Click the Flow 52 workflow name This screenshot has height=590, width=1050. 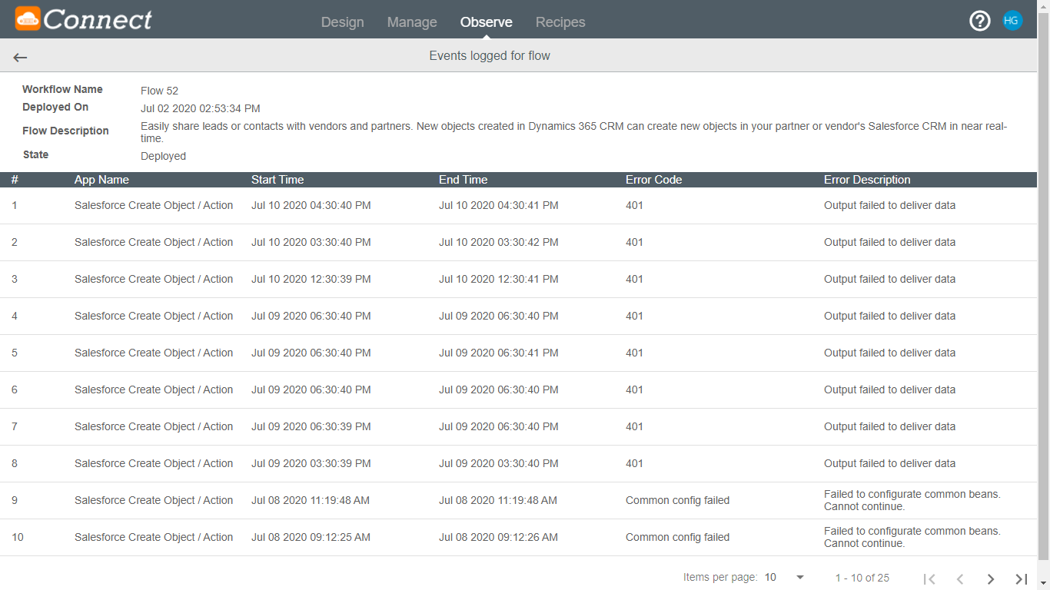point(159,91)
